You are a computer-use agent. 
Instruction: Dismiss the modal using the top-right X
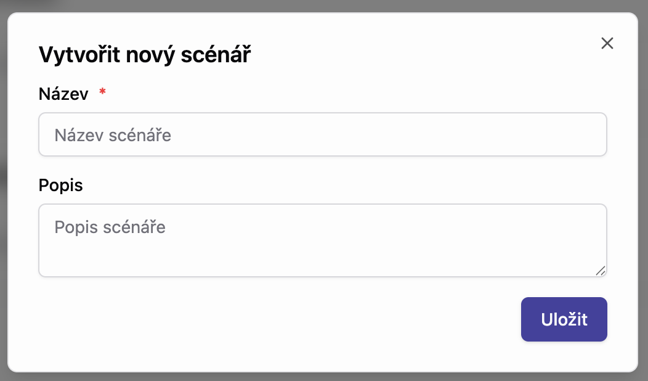point(607,43)
